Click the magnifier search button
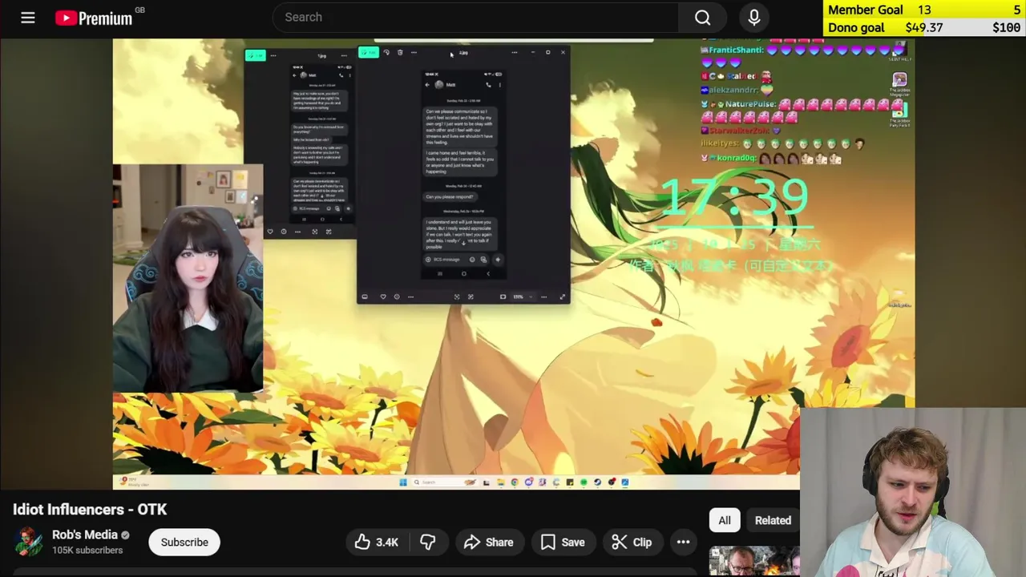This screenshot has height=577, width=1026. [703, 17]
